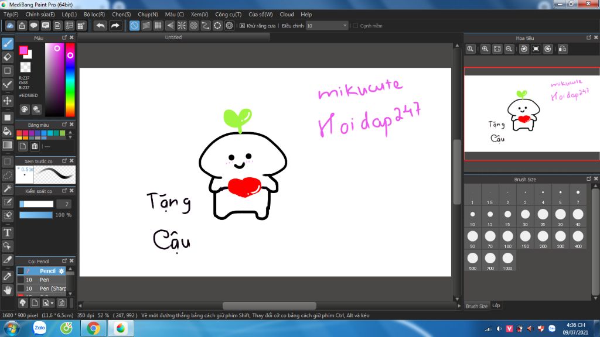Click the Undo arrow
Screen dimensions: 600x337
pos(100,26)
